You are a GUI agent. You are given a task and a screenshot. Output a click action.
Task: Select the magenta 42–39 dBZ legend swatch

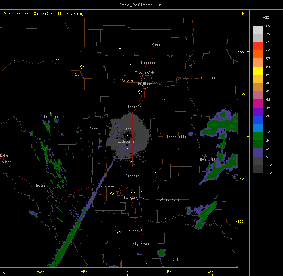258,103
